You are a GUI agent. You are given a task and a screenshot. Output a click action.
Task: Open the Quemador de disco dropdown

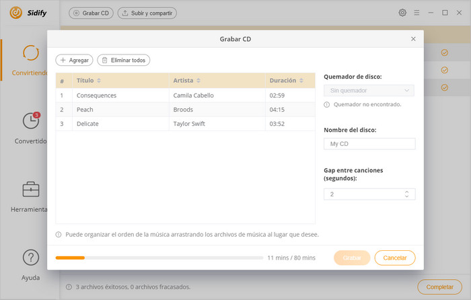(x=369, y=90)
